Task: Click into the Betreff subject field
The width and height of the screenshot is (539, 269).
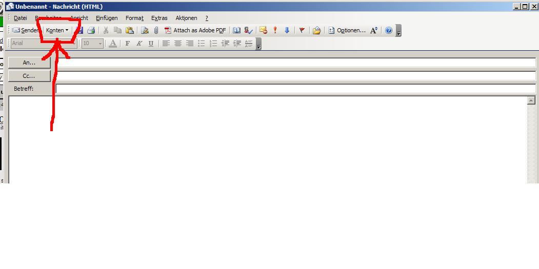Action: pos(295,89)
